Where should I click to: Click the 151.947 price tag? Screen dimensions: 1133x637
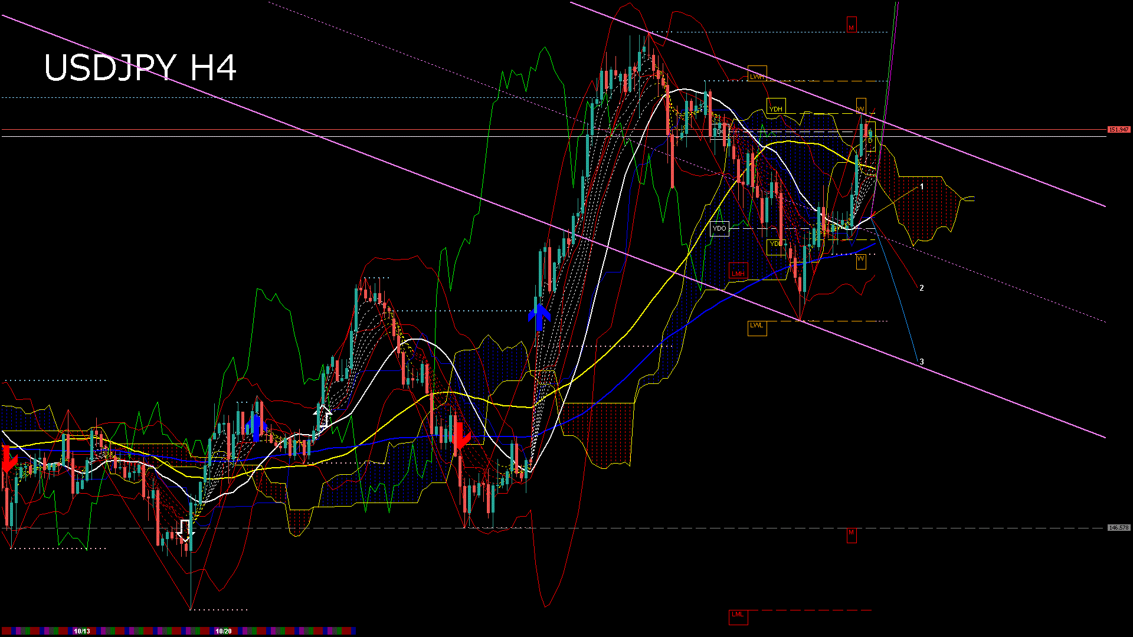pos(1118,129)
